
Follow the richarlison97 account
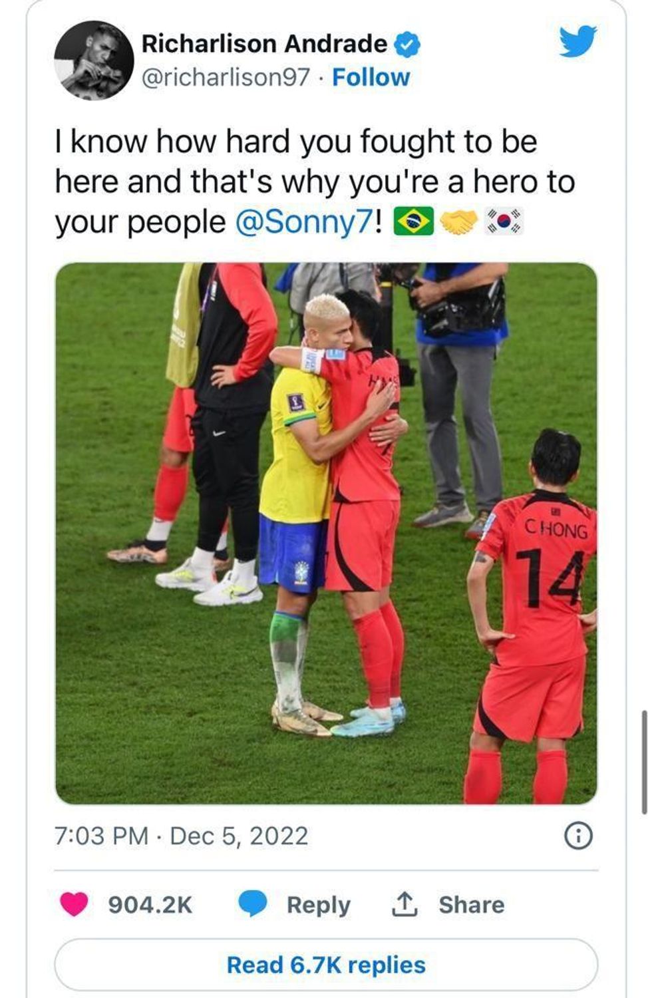[x=371, y=77]
